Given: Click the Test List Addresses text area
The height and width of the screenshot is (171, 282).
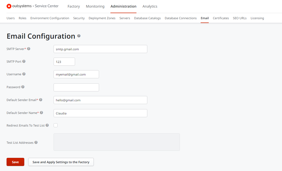Looking at the screenshot, I should 117,142.
